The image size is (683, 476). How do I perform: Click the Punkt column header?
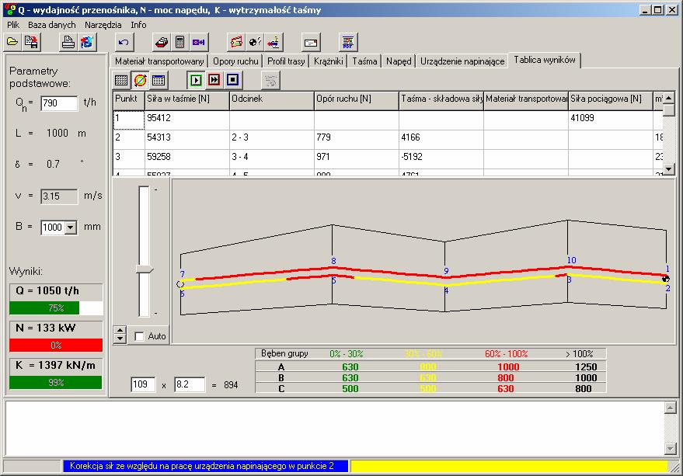(x=129, y=99)
